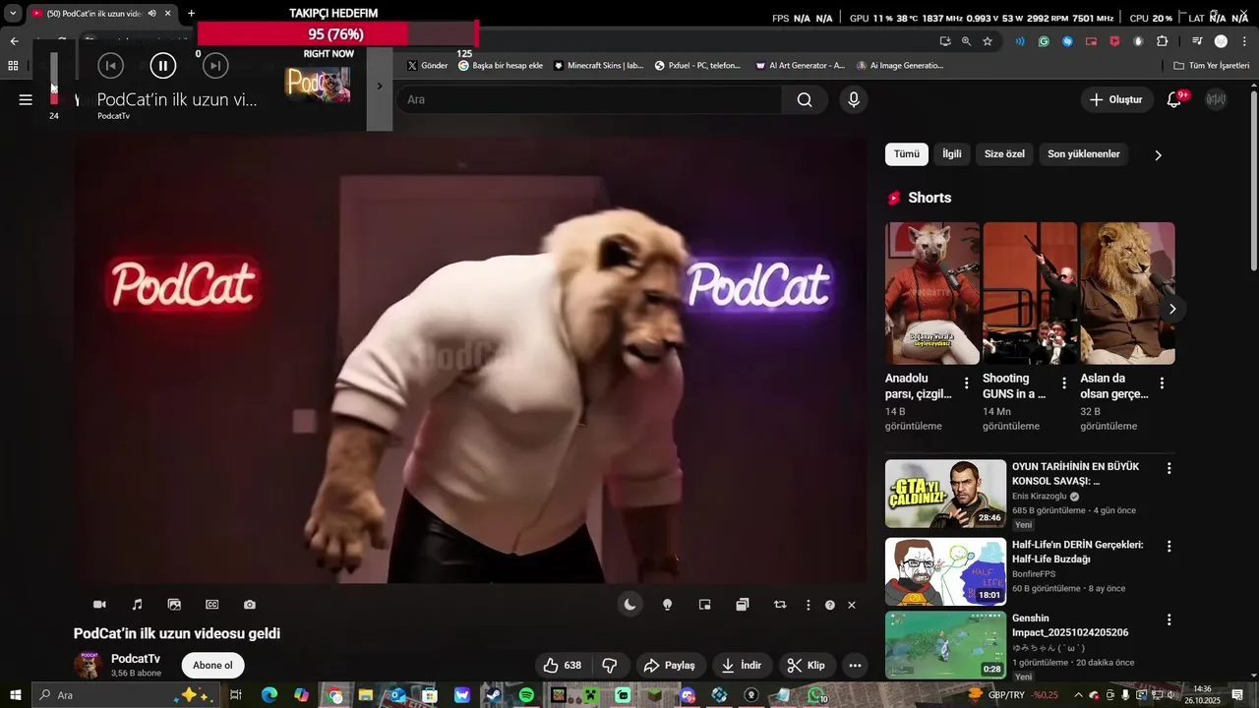
Task: Share the video with Paylaş
Action: tap(669, 666)
